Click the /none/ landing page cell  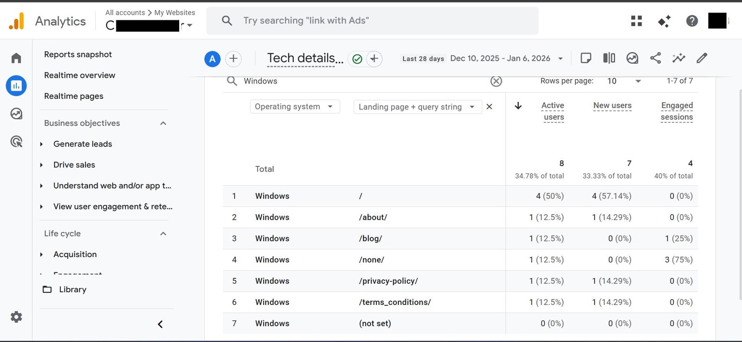[371, 260]
